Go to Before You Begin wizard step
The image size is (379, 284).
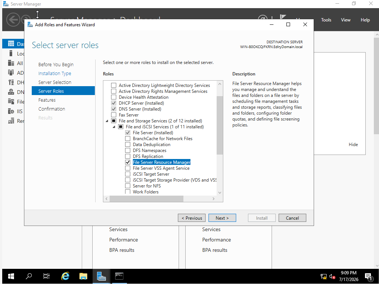coord(56,64)
